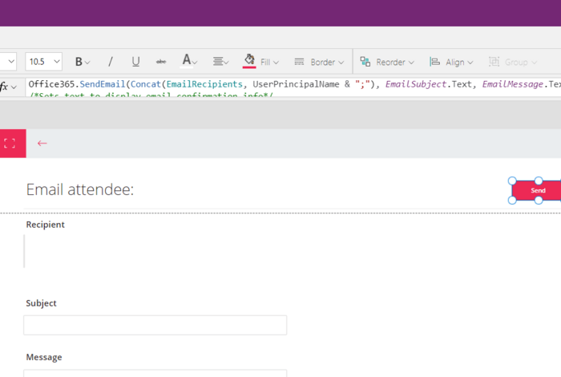Click the fullscreen icon on red tile
Viewport: 561px width, 377px height.
coord(10,144)
